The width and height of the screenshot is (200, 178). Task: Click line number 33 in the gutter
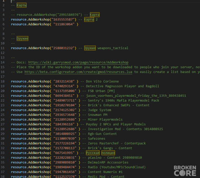3,153
